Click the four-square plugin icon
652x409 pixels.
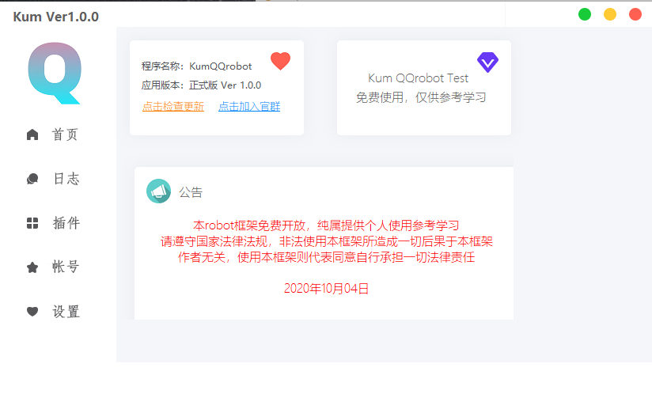(32, 223)
